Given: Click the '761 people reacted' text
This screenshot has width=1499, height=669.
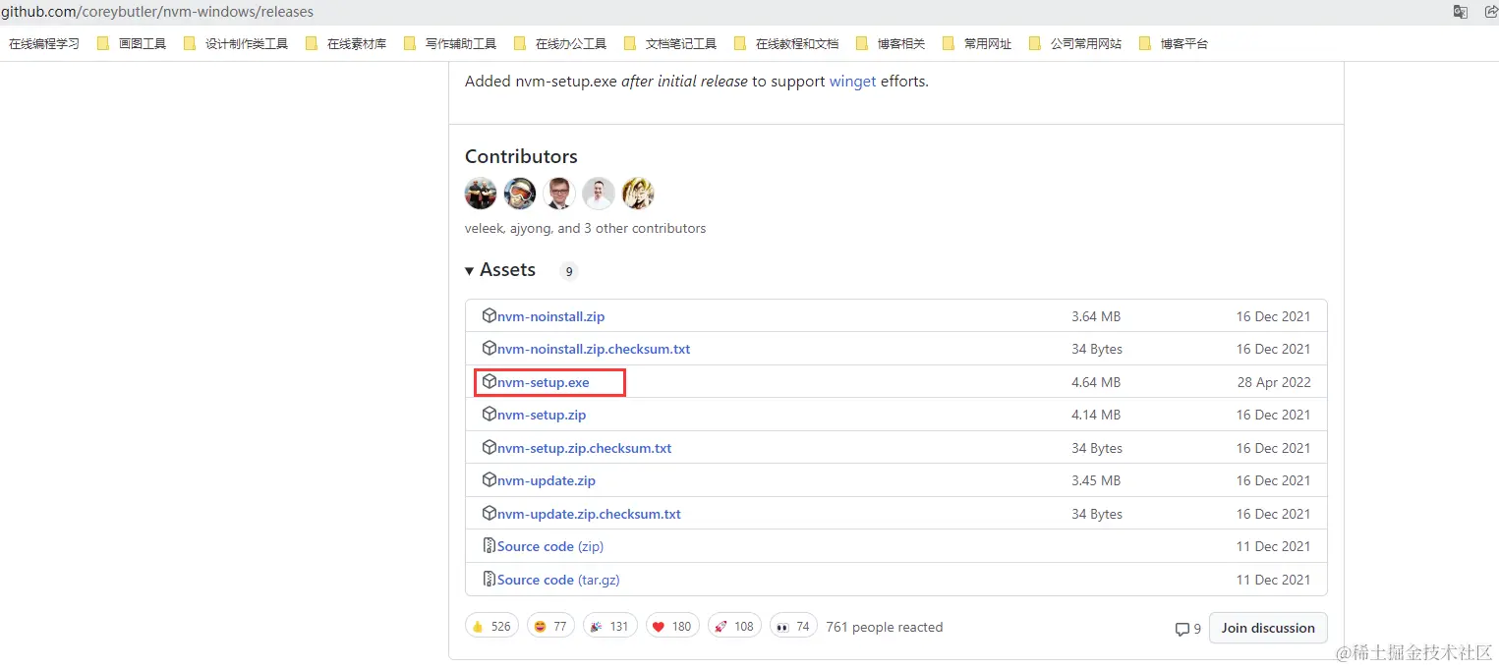Looking at the screenshot, I should click(x=885, y=627).
